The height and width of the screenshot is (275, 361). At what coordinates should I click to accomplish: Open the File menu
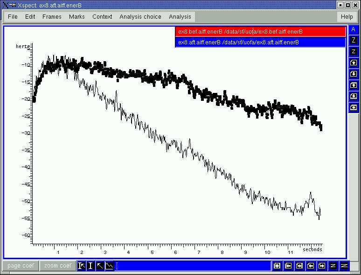[x=13, y=17]
